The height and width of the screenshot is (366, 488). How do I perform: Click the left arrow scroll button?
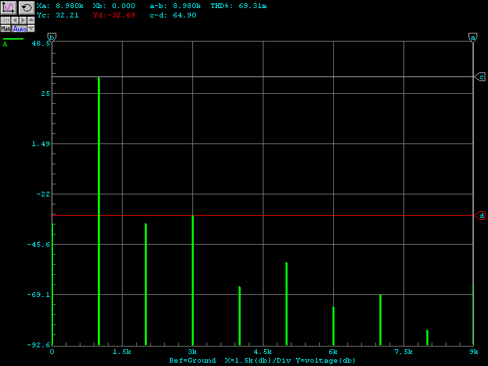click(x=14, y=21)
